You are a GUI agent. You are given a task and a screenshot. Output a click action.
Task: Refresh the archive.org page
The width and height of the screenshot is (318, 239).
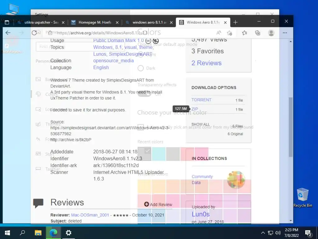pos(34,33)
